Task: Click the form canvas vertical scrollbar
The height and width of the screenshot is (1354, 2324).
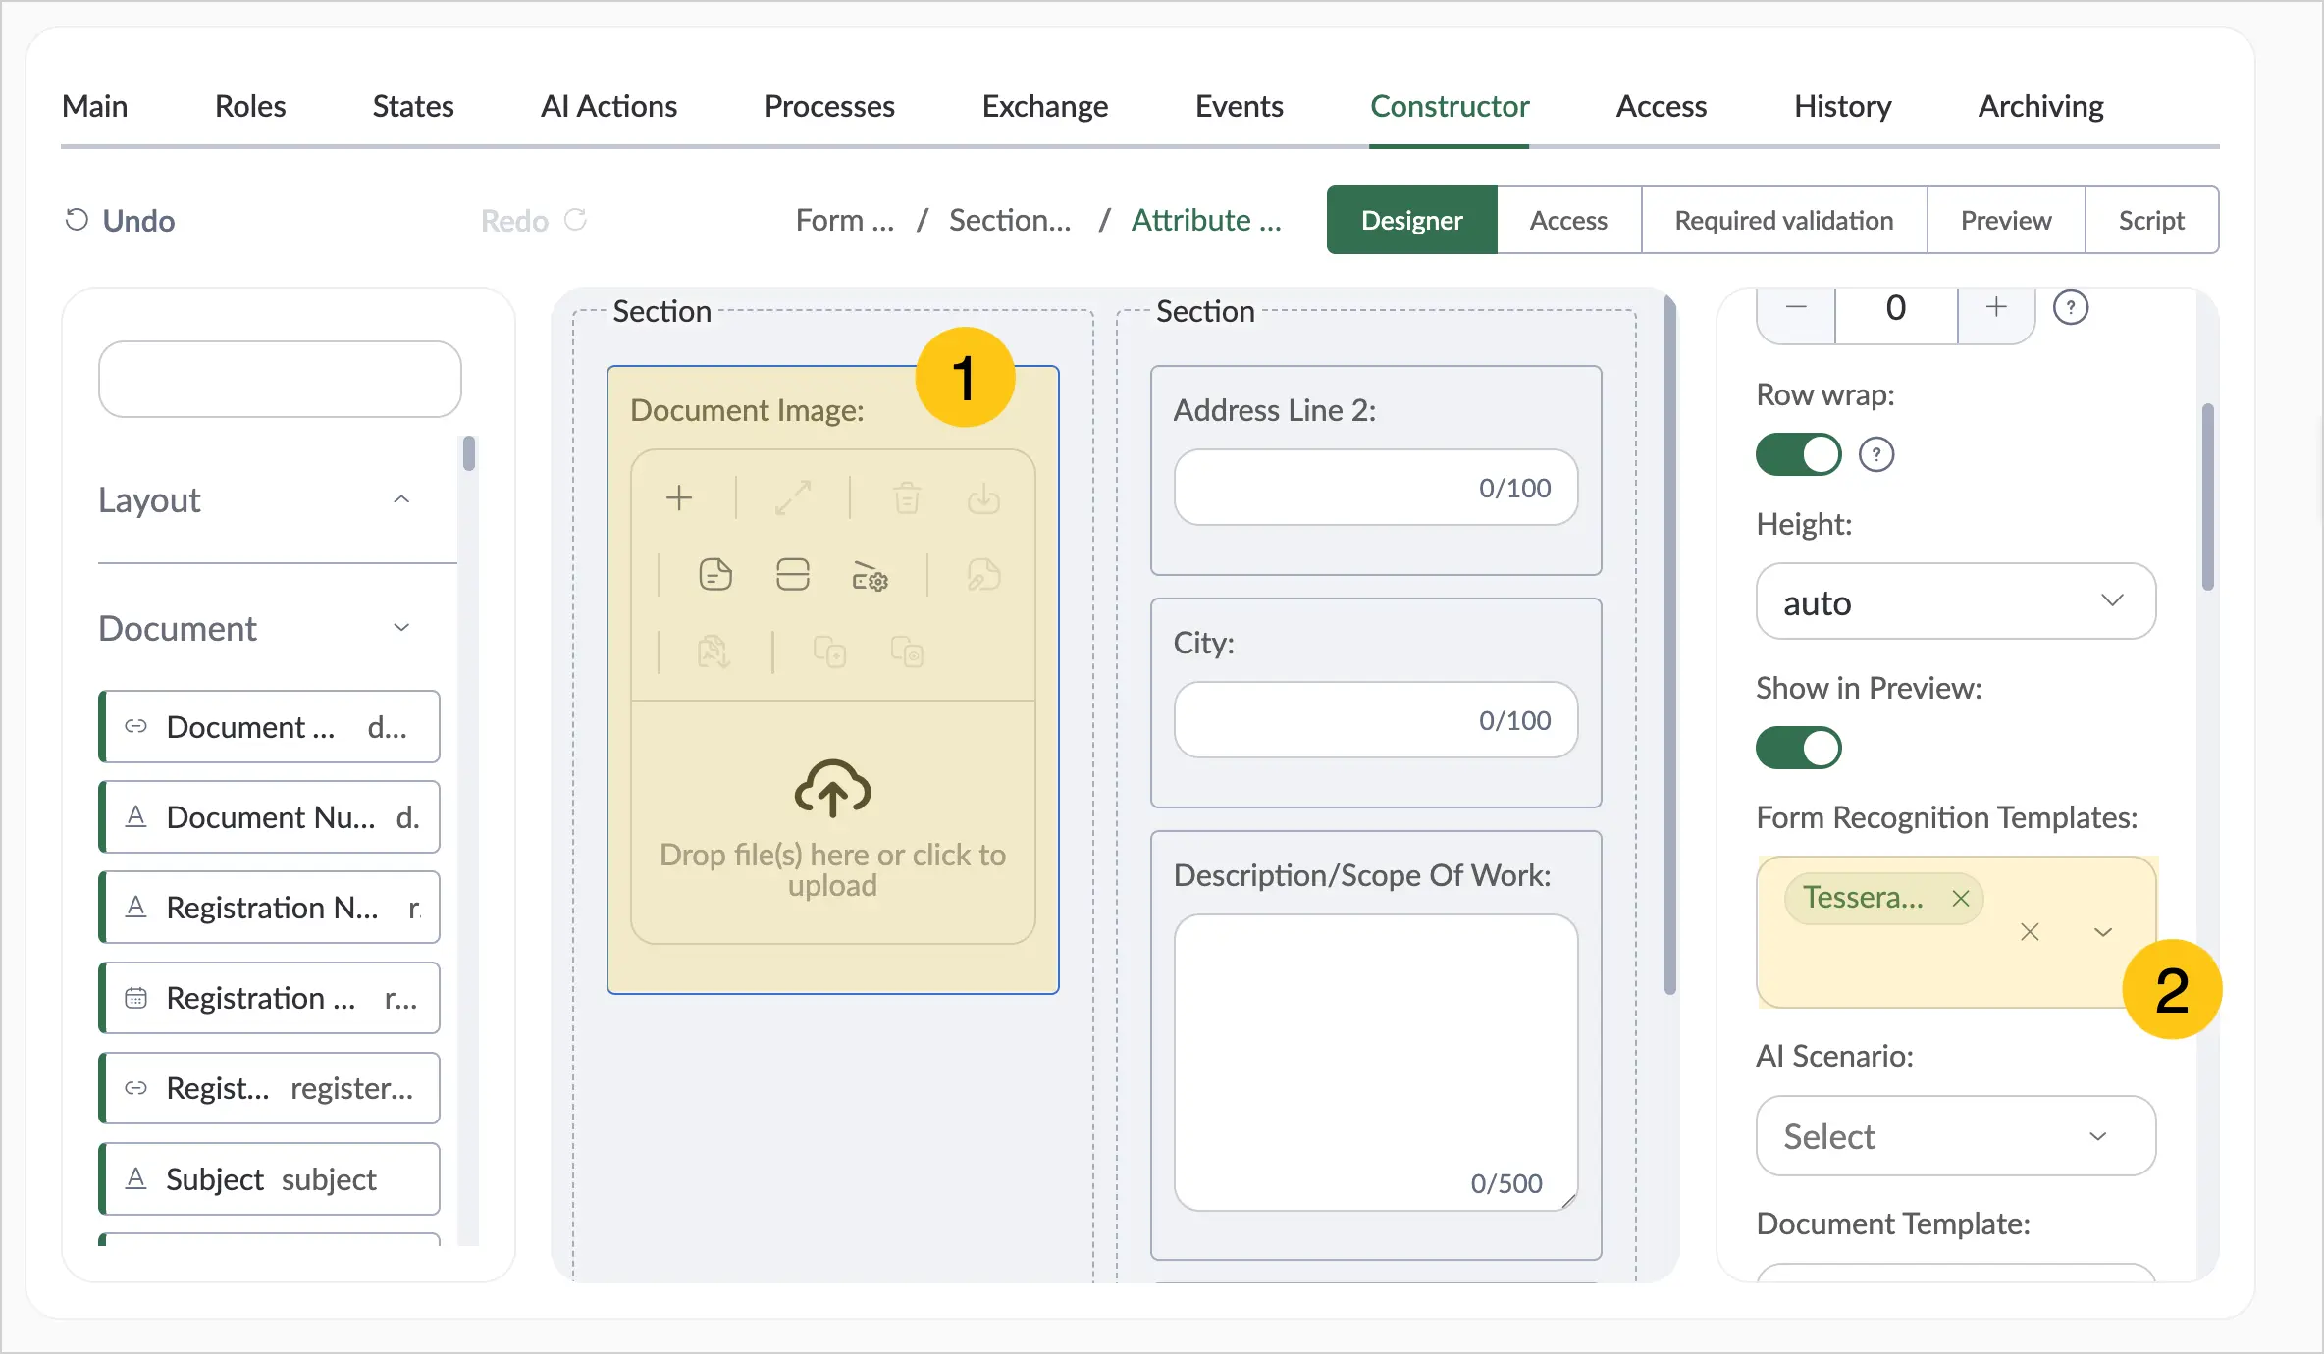Action: [1670, 646]
